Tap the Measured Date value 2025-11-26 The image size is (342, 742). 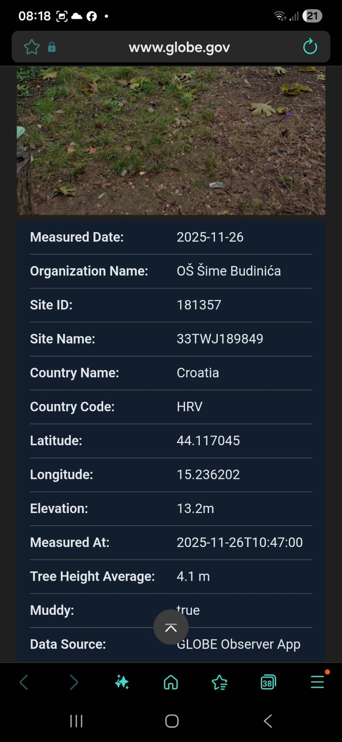pyautogui.click(x=210, y=237)
